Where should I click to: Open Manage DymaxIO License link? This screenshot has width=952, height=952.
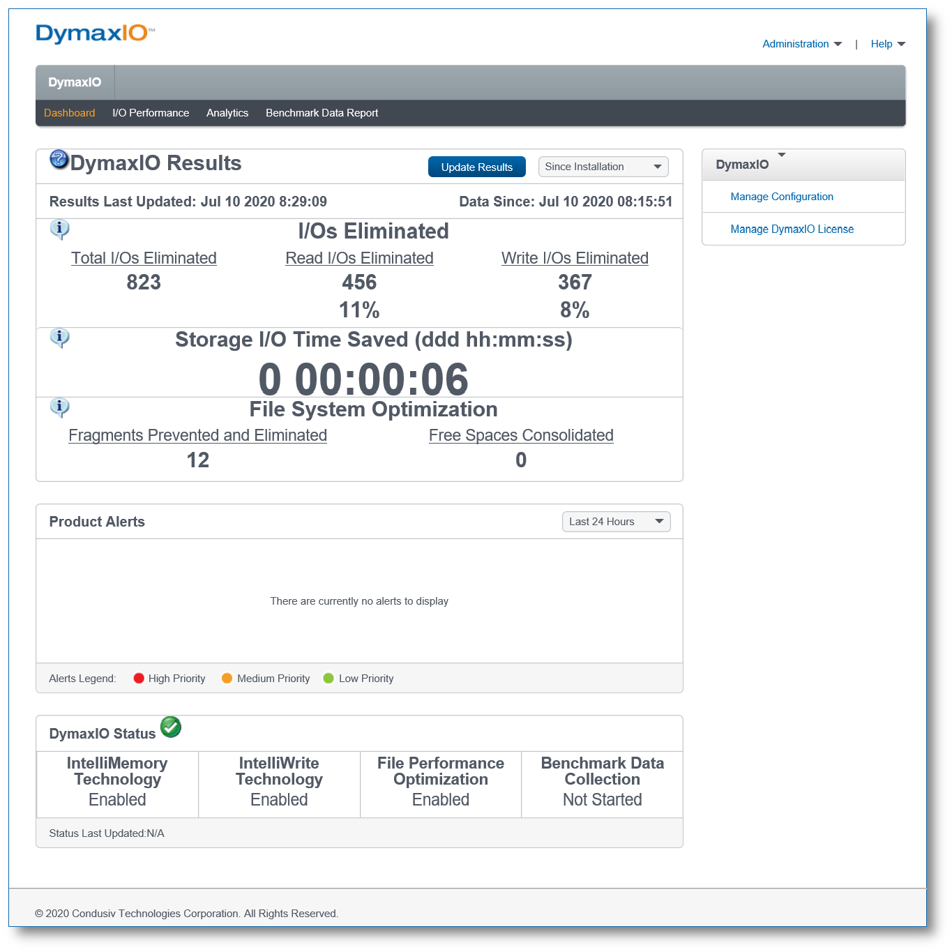click(x=792, y=229)
